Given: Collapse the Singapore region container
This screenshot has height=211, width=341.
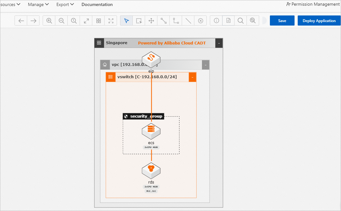Looking at the screenshot, I should 219,43.
